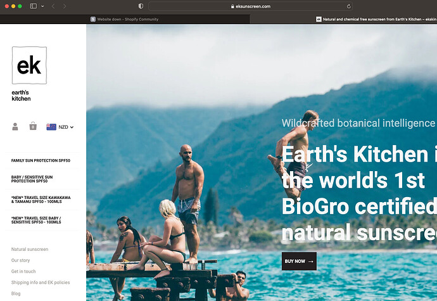Viewport: 437px width, 301px height.
Task: Click the macOS red close window button
Action: click(x=7, y=6)
